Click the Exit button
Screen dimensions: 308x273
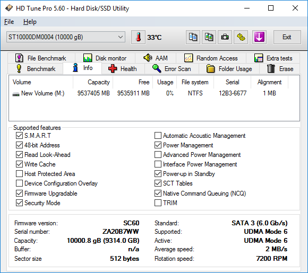[x=287, y=37]
